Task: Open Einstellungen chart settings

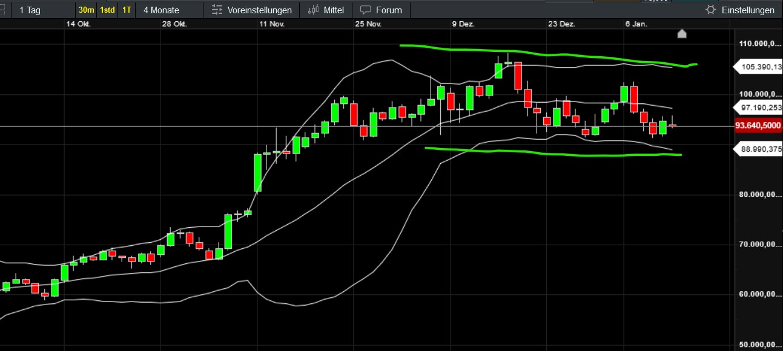Action: pyautogui.click(x=741, y=10)
